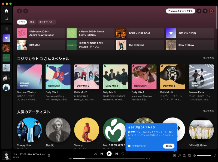The width and height of the screenshot is (218, 162).
Task: Open the Creepy Nuts artist image
Action: tap(29, 130)
